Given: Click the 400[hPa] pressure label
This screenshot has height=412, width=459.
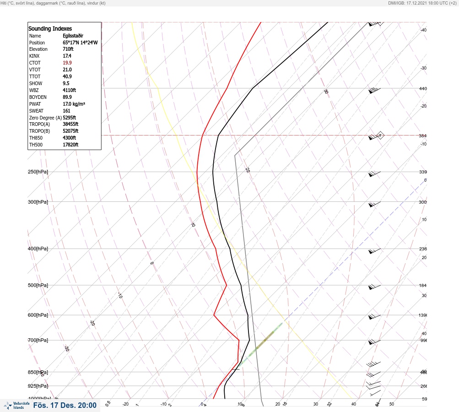Looking at the screenshot, I should pos(38,249).
